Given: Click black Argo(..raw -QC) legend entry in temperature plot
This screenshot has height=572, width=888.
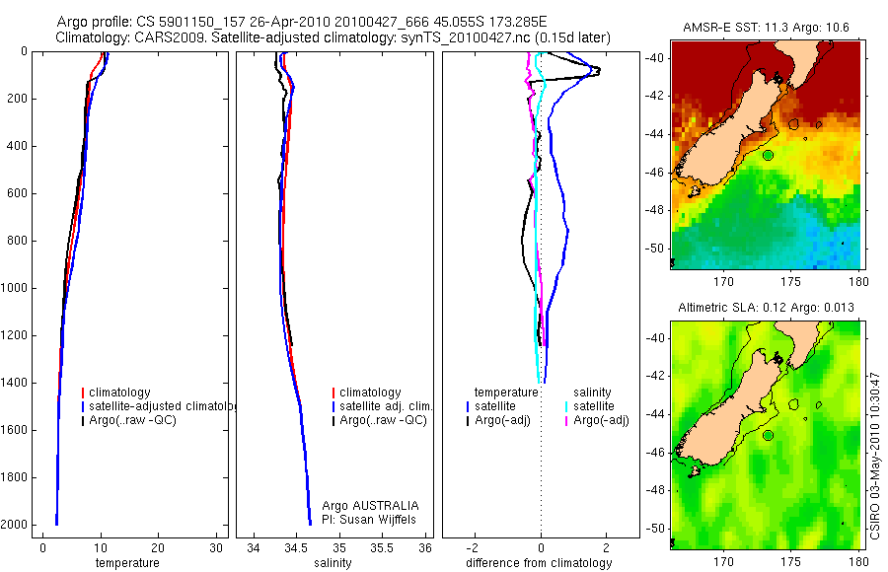Looking at the screenshot, I should (x=128, y=420).
